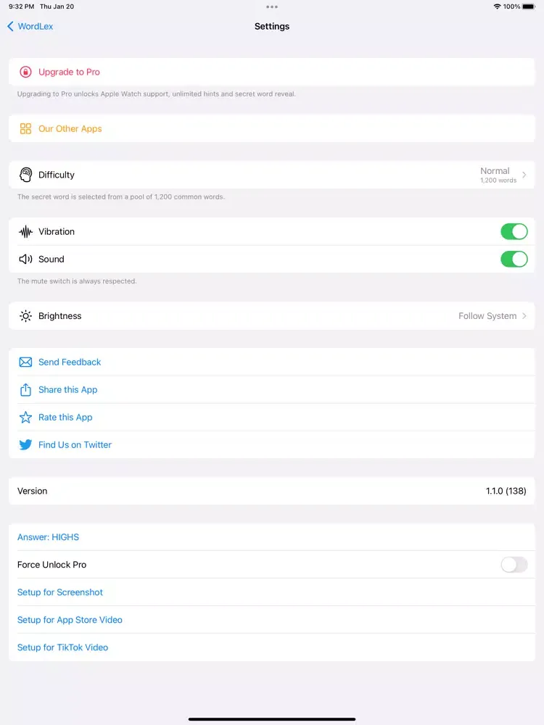The image size is (544, 725).
Task: Tap the home indicator bar at bottom
Action: (x=272, y=719)
